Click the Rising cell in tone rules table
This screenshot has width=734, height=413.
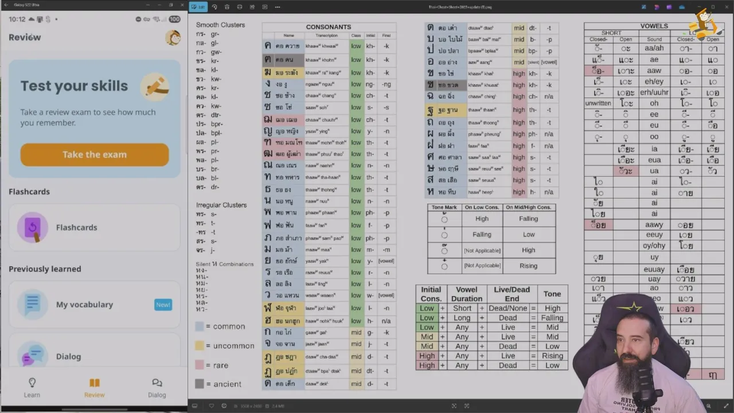552,356
